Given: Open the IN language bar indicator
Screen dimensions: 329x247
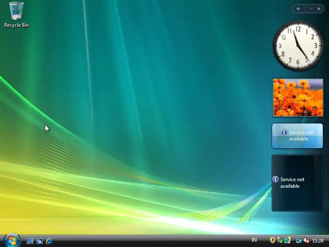Looking at the screenshot, I should tap(254, 240).
